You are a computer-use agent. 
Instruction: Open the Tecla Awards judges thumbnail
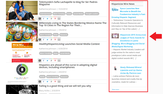(x=115, y=36)
